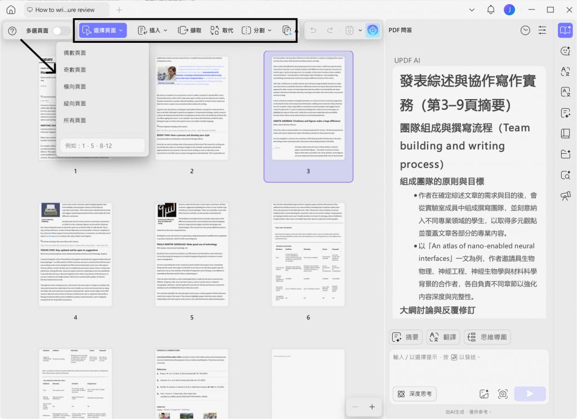Click the 摘要 summary button
The height and width of the screenshot is (419, 577).
(406, 337)
